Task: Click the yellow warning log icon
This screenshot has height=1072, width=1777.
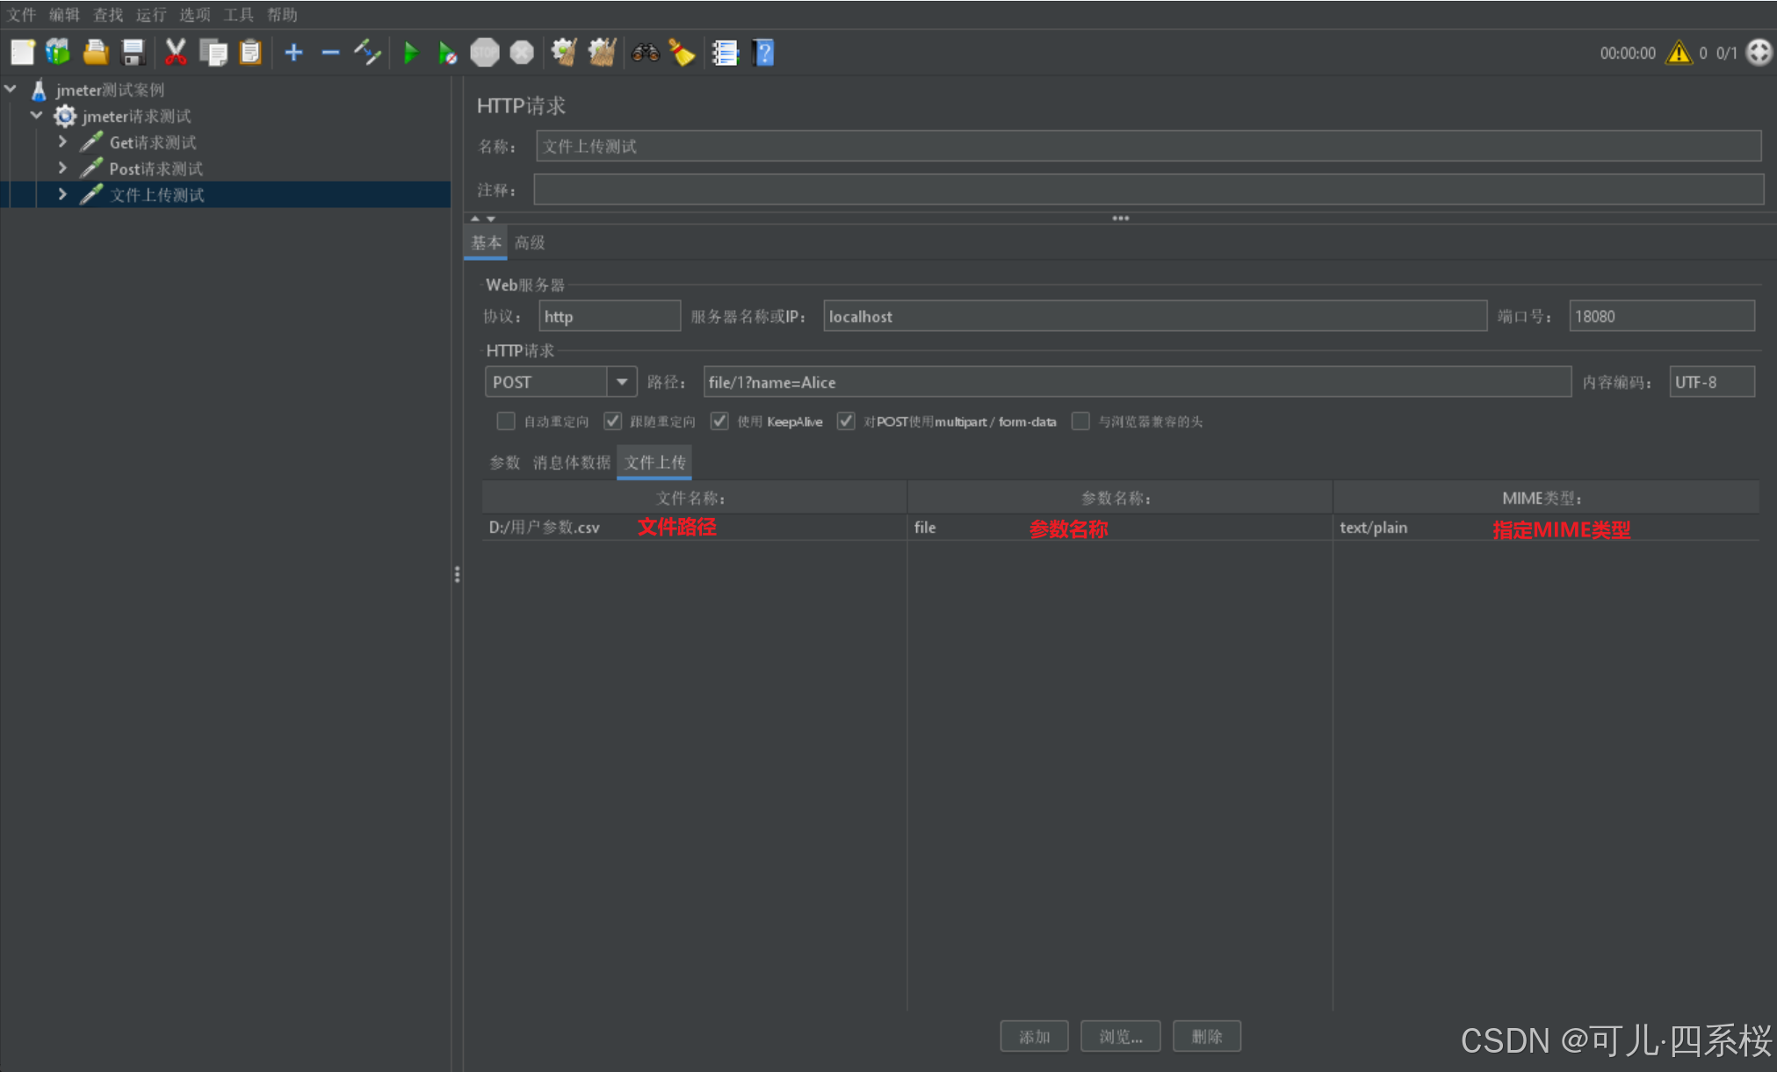Action: coord(1679,54)
